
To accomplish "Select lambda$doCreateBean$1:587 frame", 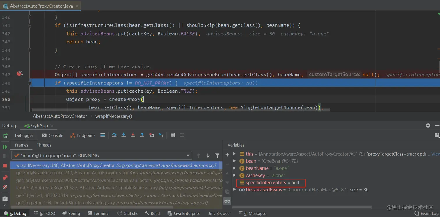I will [116, 188].
